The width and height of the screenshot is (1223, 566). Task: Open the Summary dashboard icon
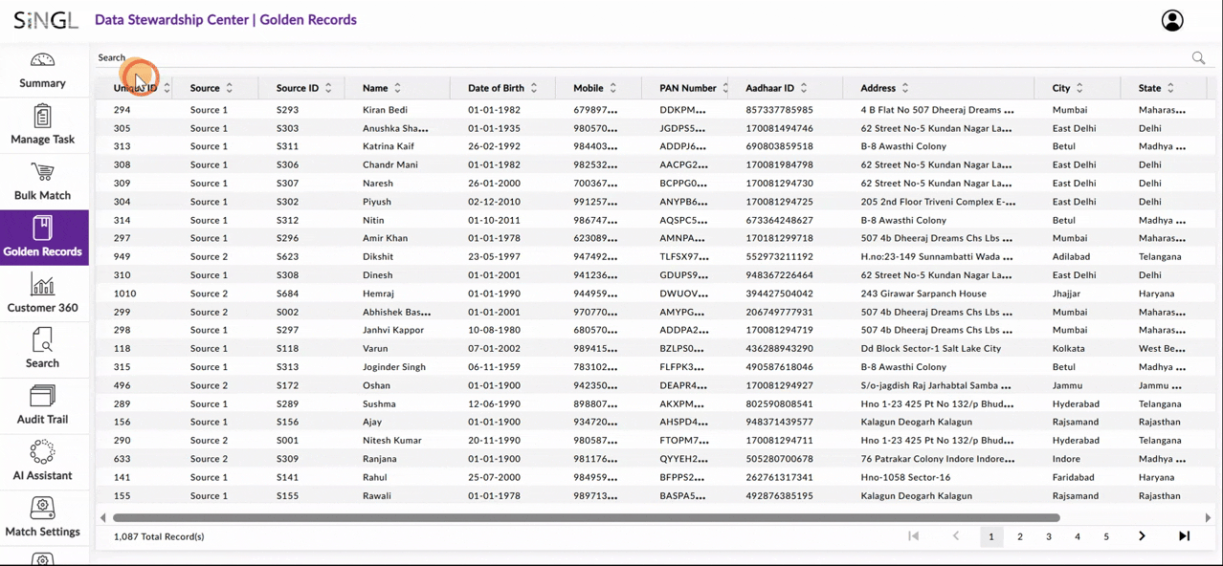43,60
